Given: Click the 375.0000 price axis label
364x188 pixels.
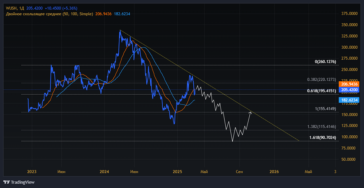Looking at the screenshot, I should (x=349, y=14).
